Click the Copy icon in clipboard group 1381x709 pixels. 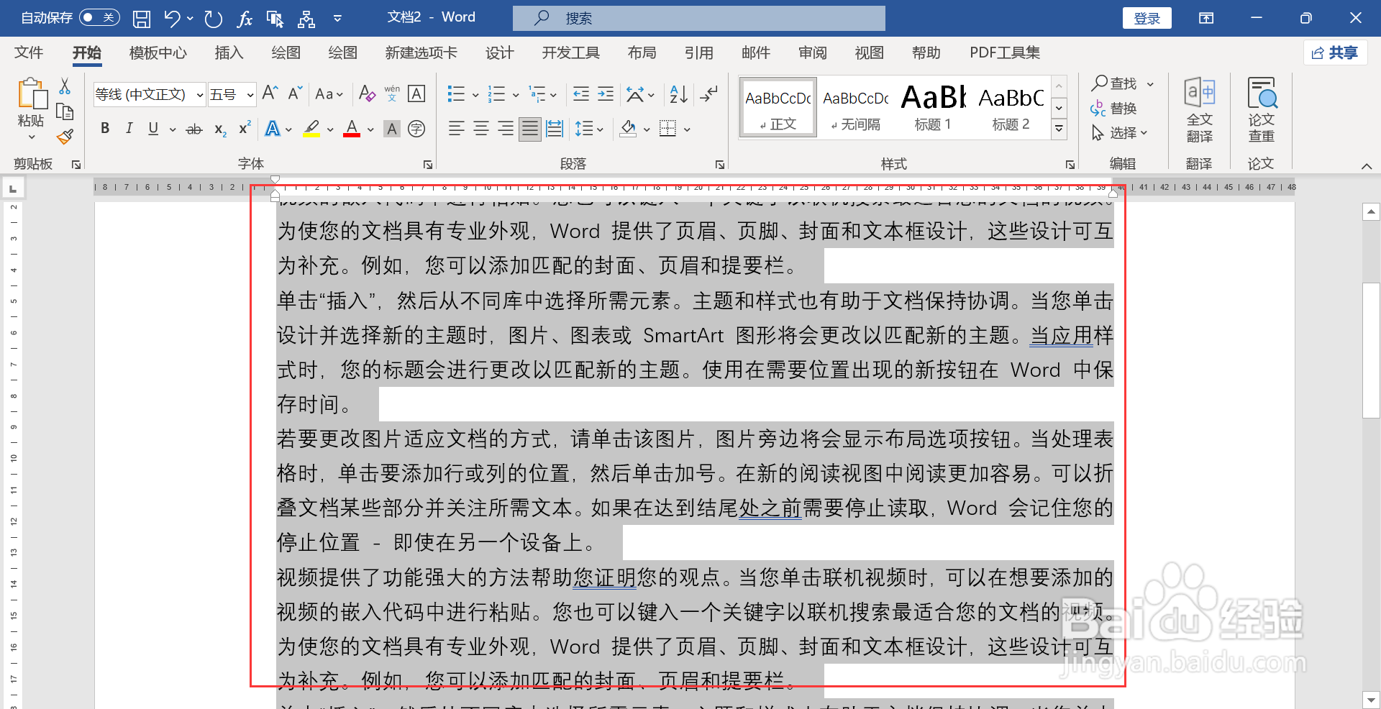[65, 111]
